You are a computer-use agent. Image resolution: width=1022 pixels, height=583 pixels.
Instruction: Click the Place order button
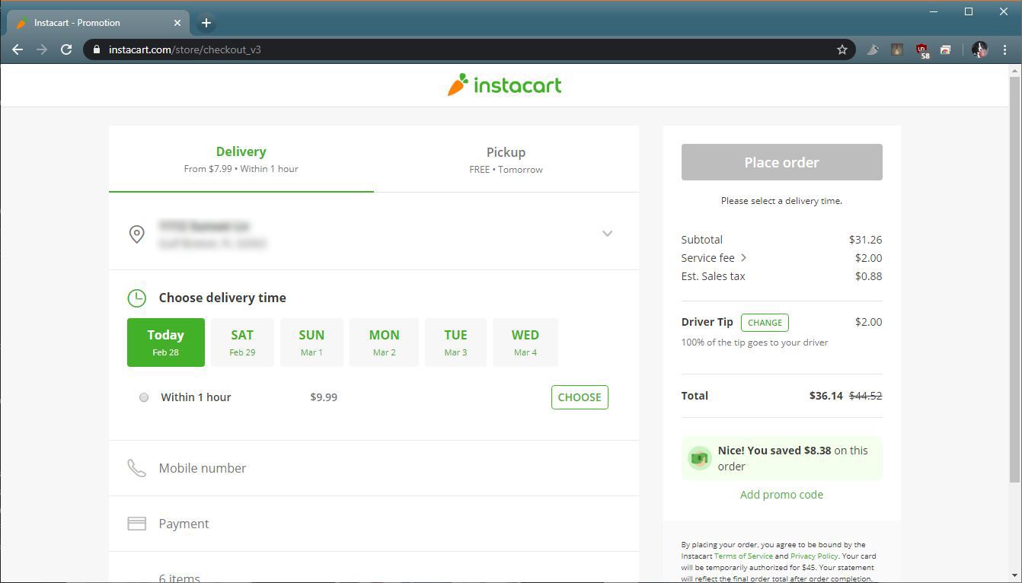781,162
